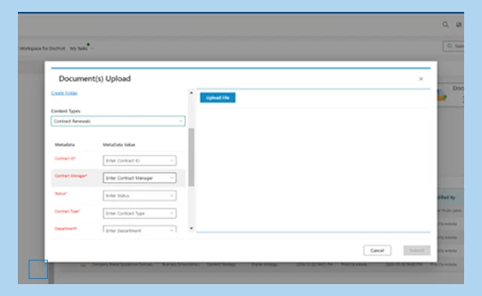
Task: Click the metadata scrollbar down arrow
Action: 191,228
